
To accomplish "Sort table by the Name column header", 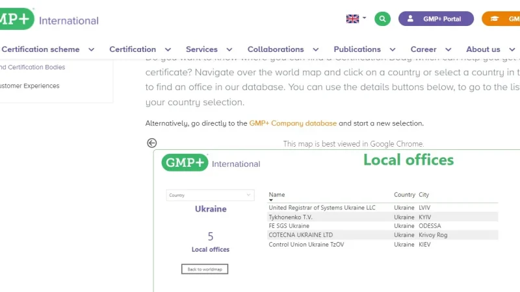I will pos(277,195).
